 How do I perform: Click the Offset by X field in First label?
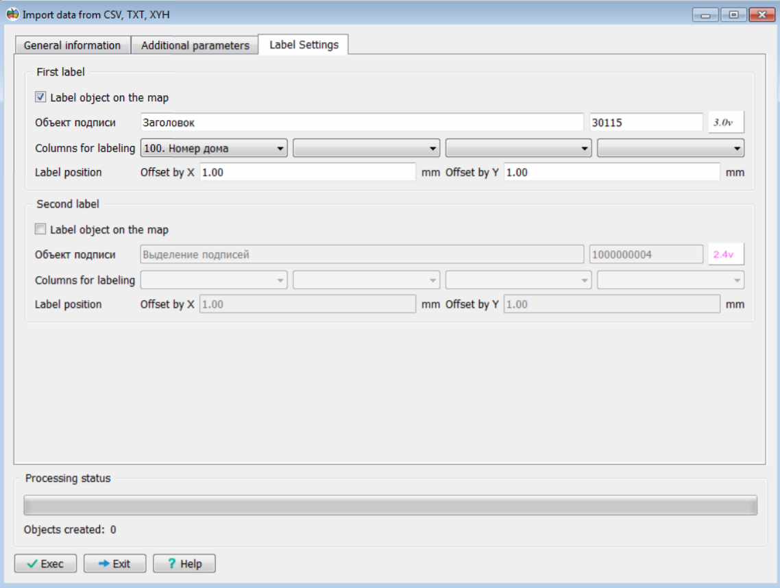point(308,173)
